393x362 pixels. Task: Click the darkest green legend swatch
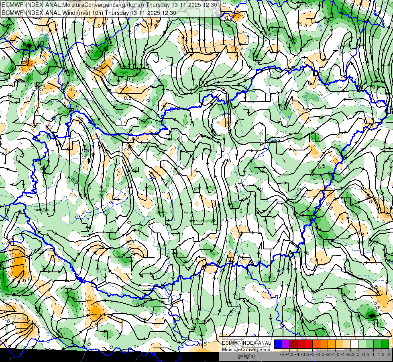coord(385,344)
